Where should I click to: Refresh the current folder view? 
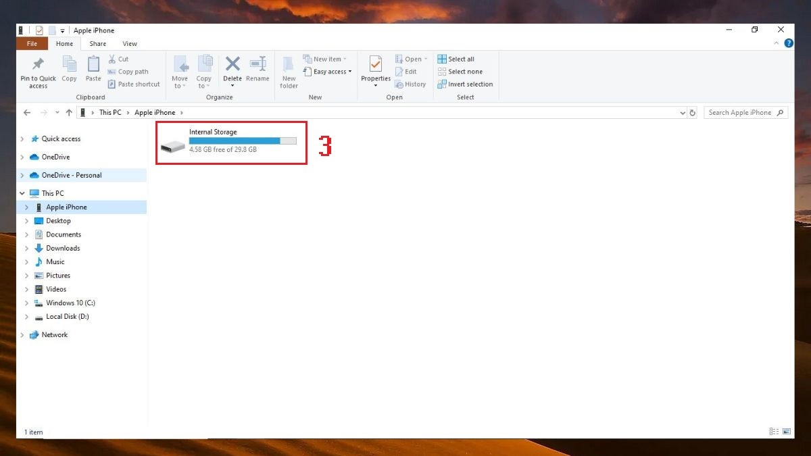click(693, 113)
